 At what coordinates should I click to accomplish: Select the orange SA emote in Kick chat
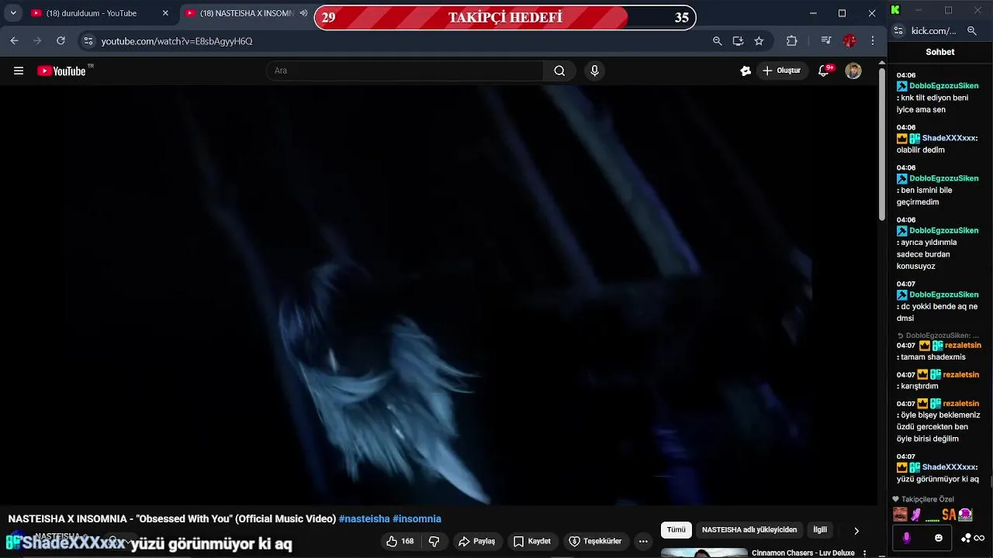(949, 515)
